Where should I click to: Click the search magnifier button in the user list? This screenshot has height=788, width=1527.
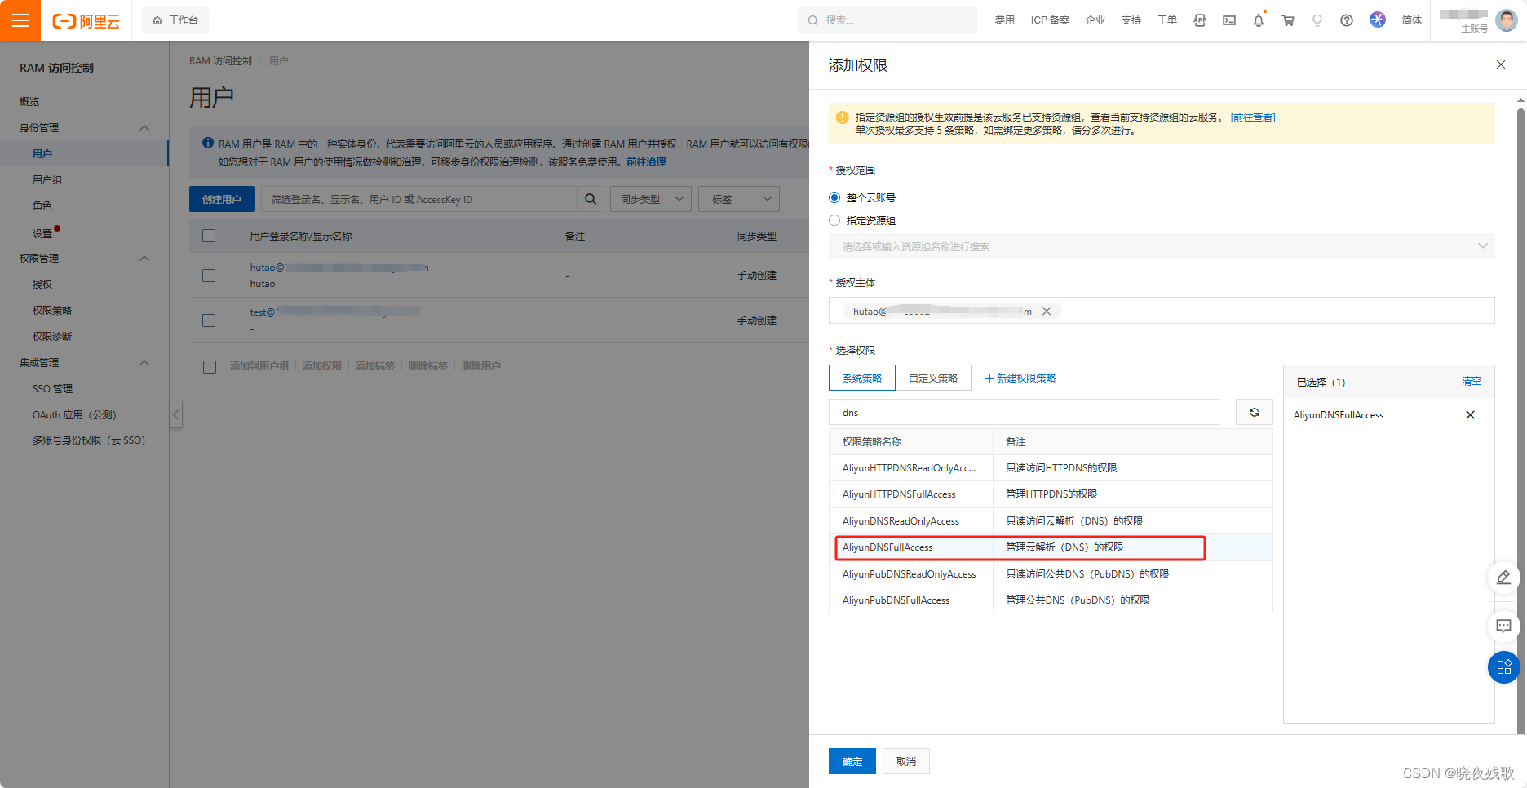[x=591, y=199]
